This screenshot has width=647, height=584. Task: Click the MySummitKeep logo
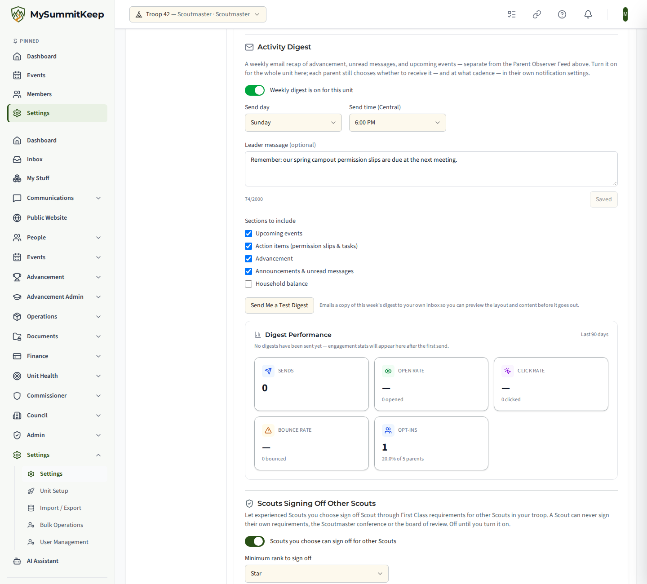tap(58, 14)
